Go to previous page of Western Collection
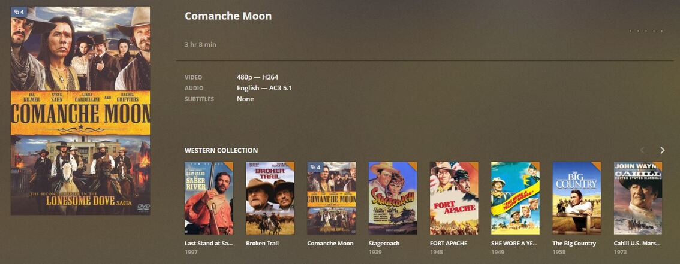Image resolution: width=680 pixels, height=264 pixels. tap(643, 150)
